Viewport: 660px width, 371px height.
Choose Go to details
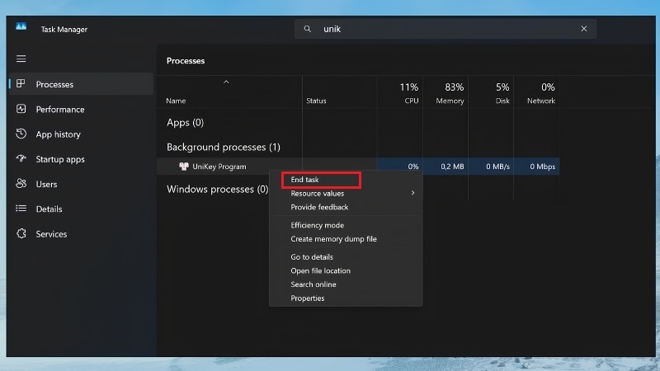coord(346,256)
